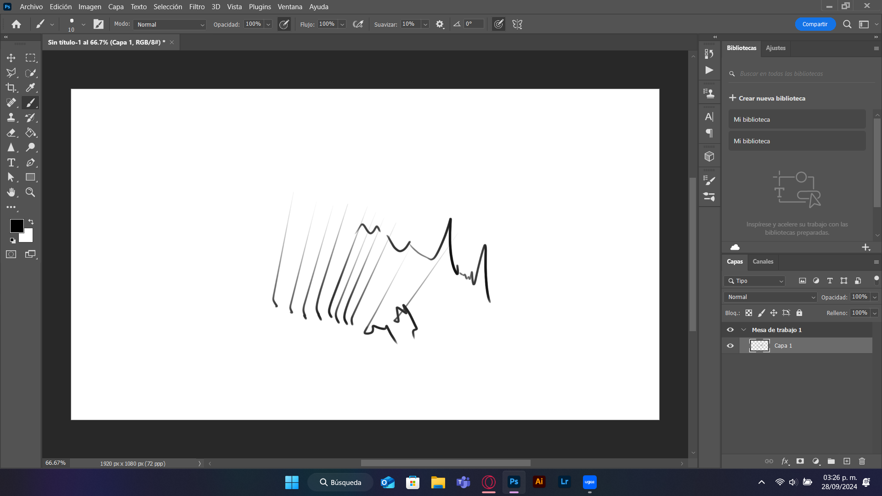Image resolution: width=882 pixels, height=496 pixels.
Task: Switch to the Canales tab
Action: point(763,262)
